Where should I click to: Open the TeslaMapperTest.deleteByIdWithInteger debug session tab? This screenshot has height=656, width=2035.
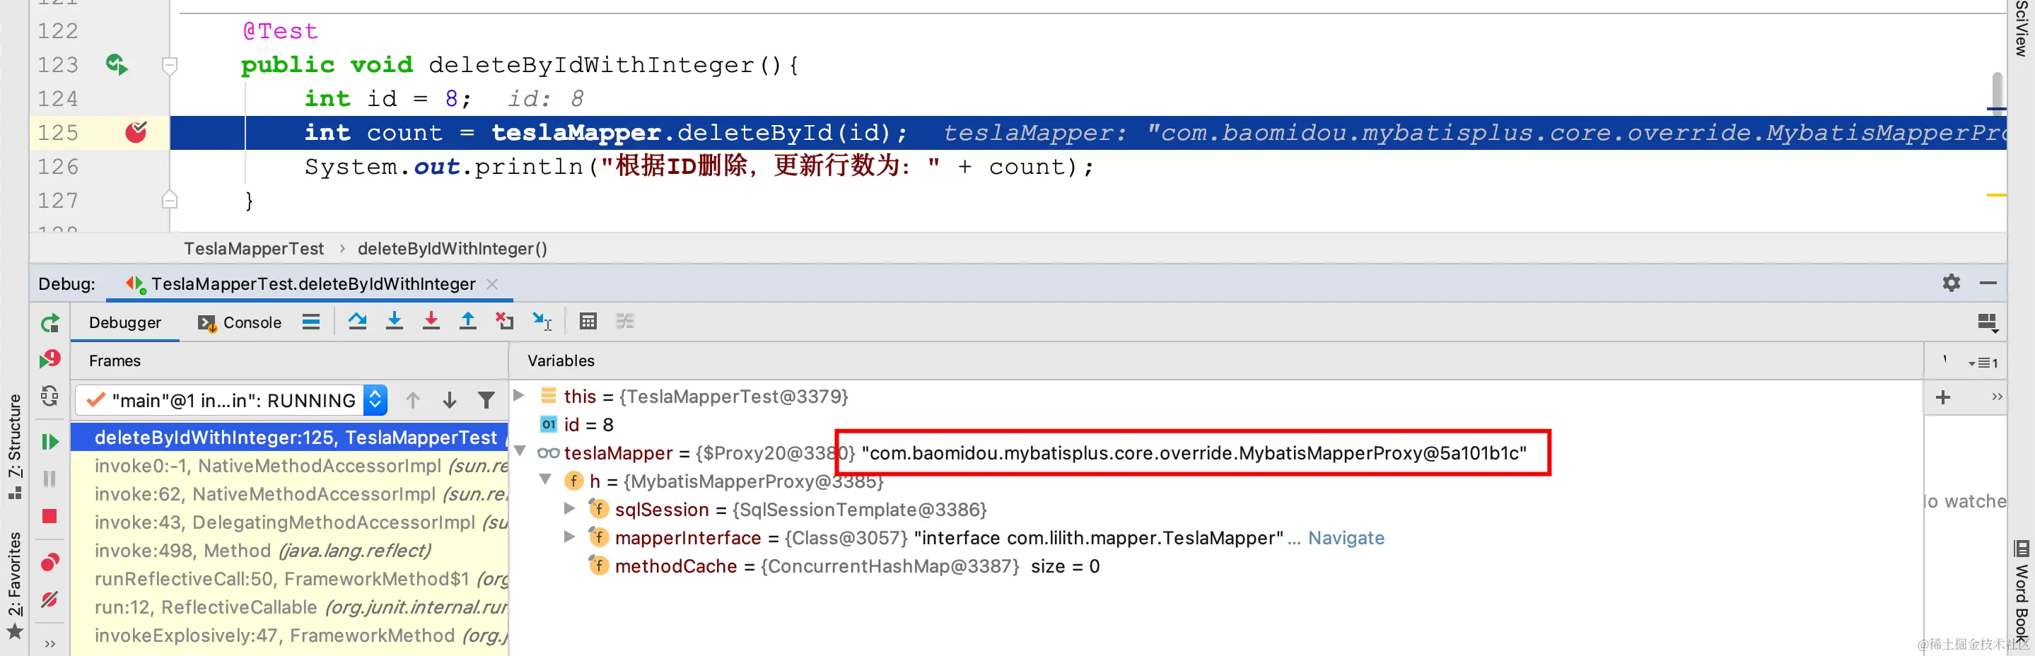pos(313,283)
